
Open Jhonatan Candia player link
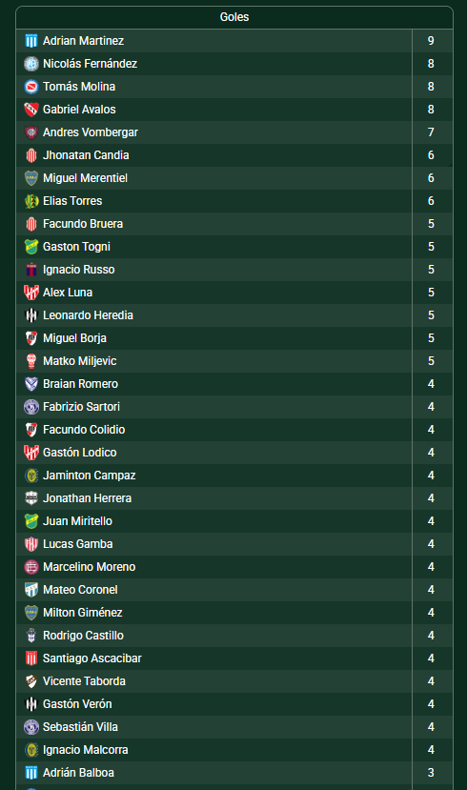(86, 155)
